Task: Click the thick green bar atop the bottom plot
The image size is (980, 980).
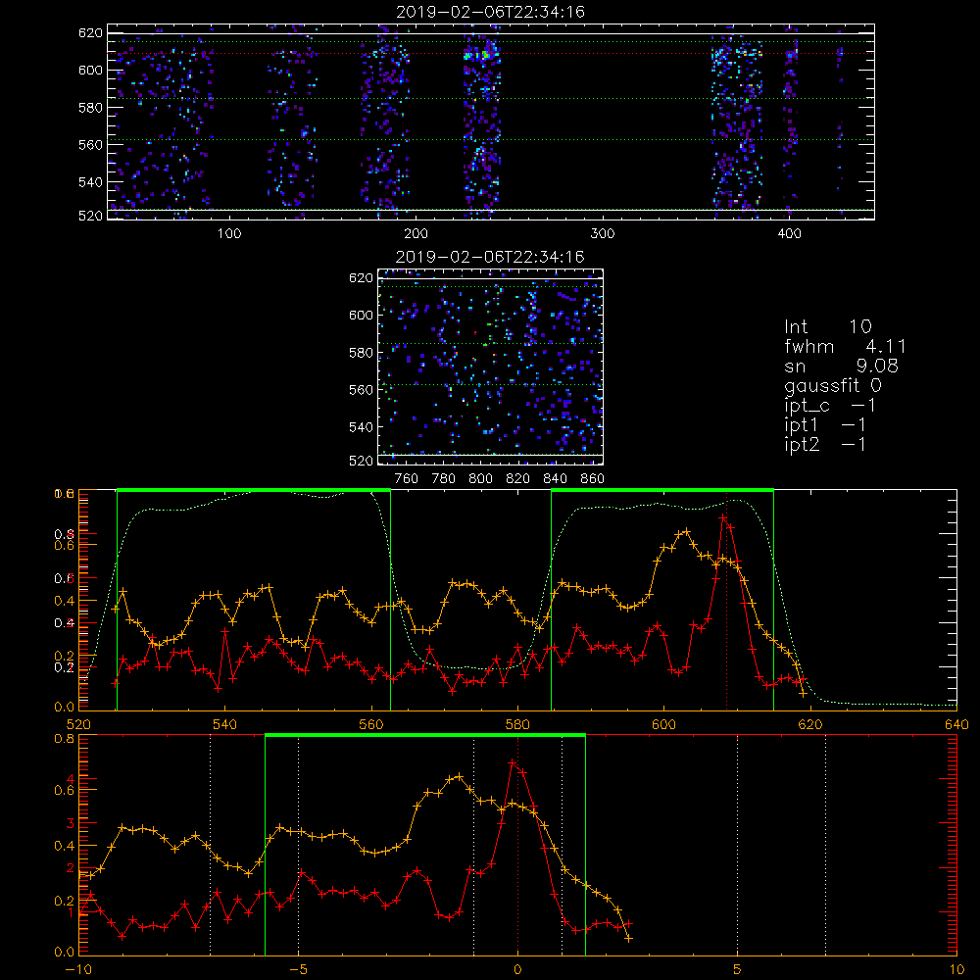Action: pos(425,735)
